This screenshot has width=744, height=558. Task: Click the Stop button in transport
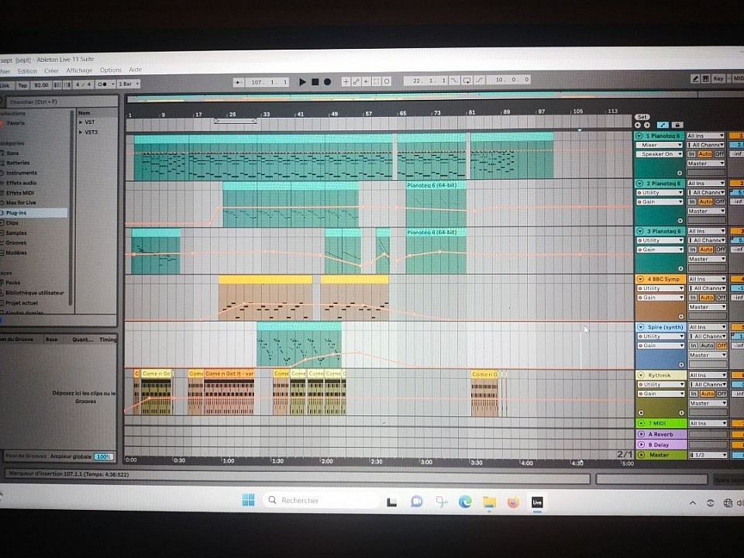point(315,81)
